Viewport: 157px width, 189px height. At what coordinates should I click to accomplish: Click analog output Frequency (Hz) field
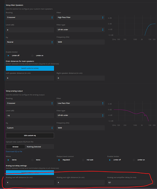(81, 128)
